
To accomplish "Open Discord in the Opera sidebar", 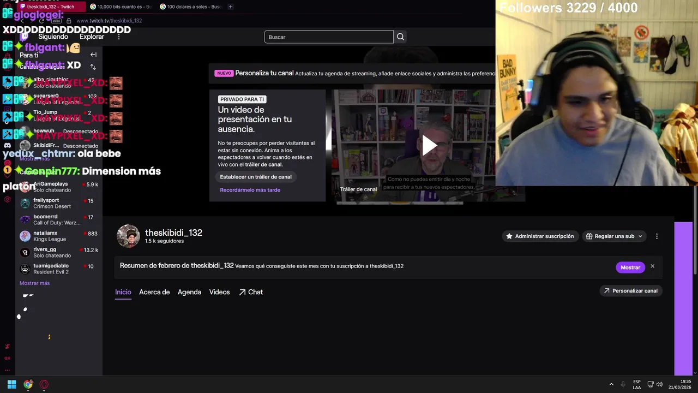I will click(7, 145).
